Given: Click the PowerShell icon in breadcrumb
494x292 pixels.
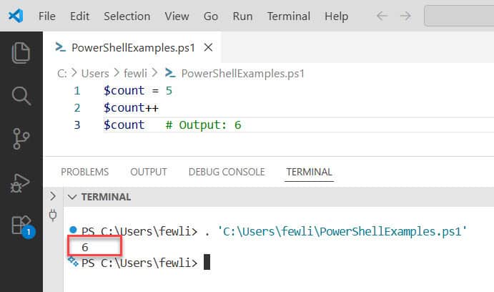Looking at the screenshot, I should (x=170, y=73).
